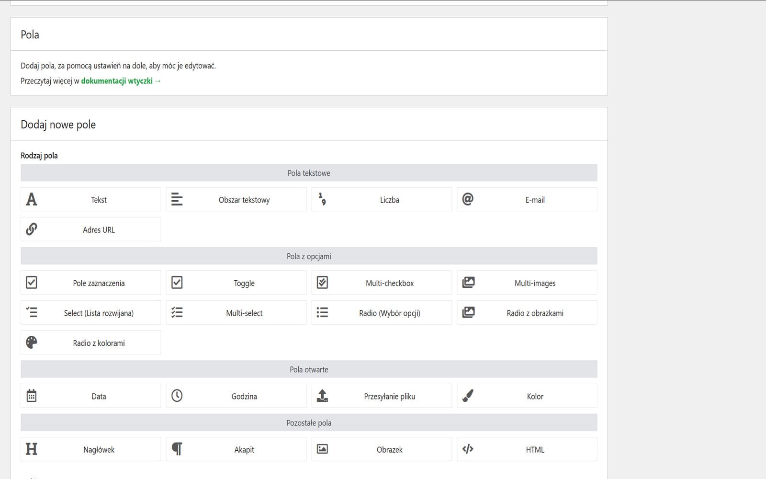Viewport: 766px width, 479px height.
Task: Add a Select (Lista rozwijana) field
Action: [x=90, y=312]
